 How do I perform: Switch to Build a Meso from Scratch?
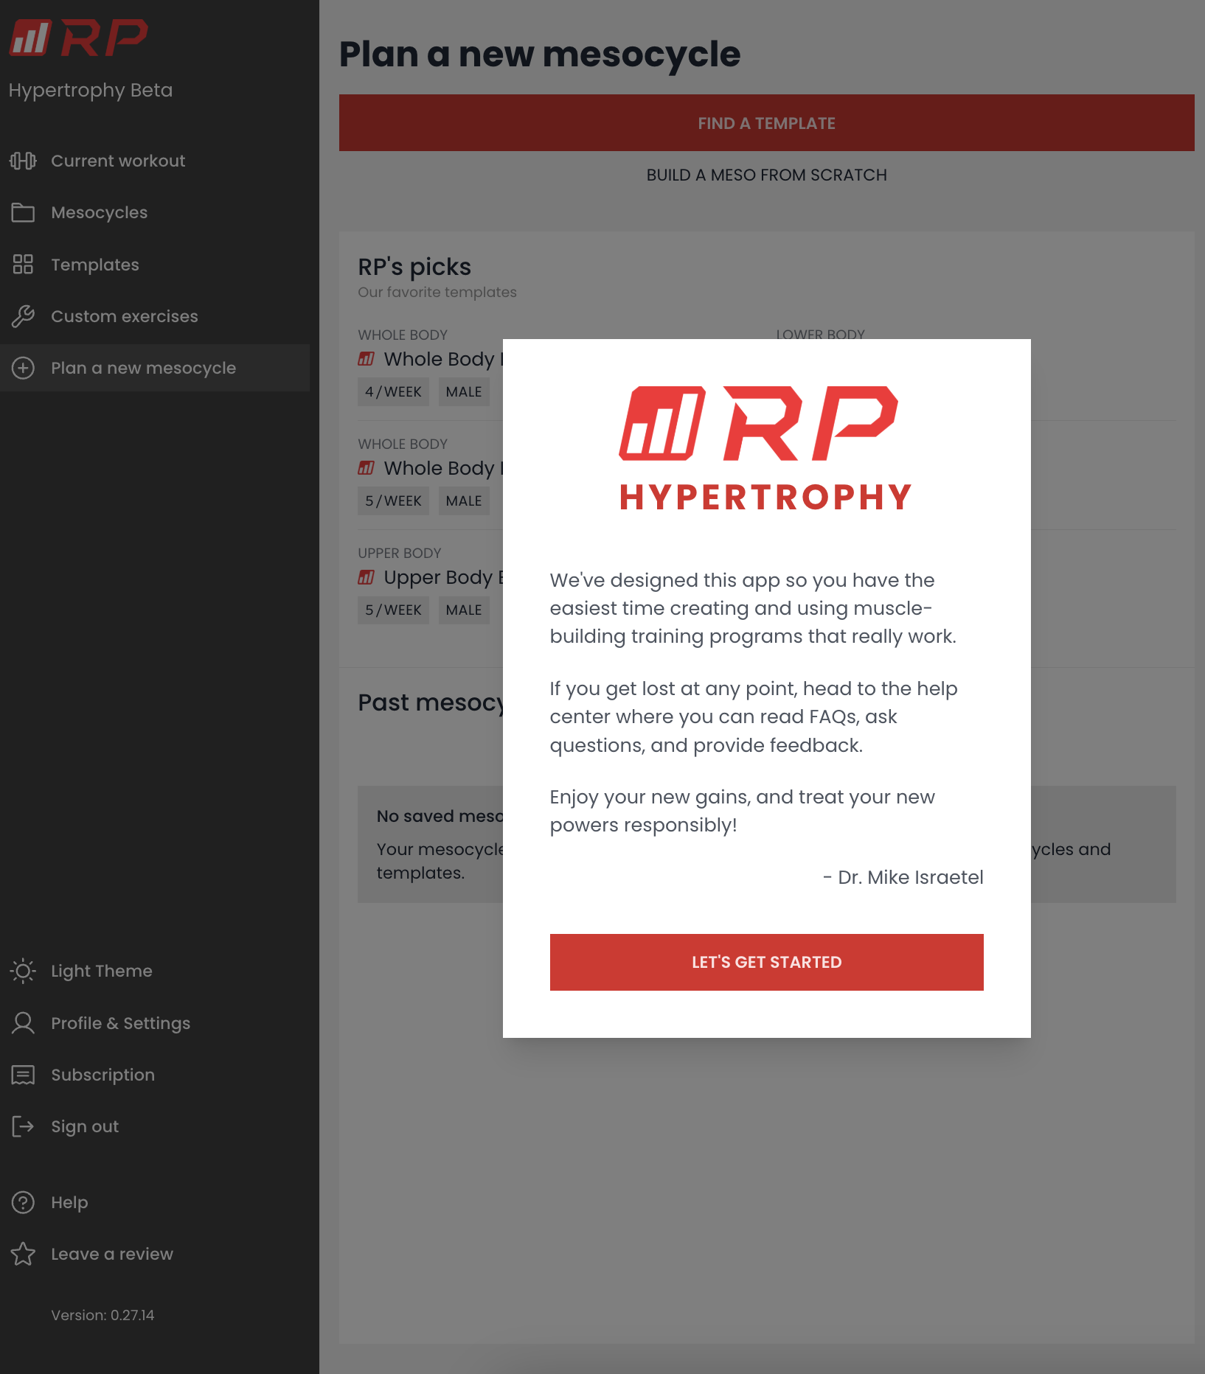[766, 175]
